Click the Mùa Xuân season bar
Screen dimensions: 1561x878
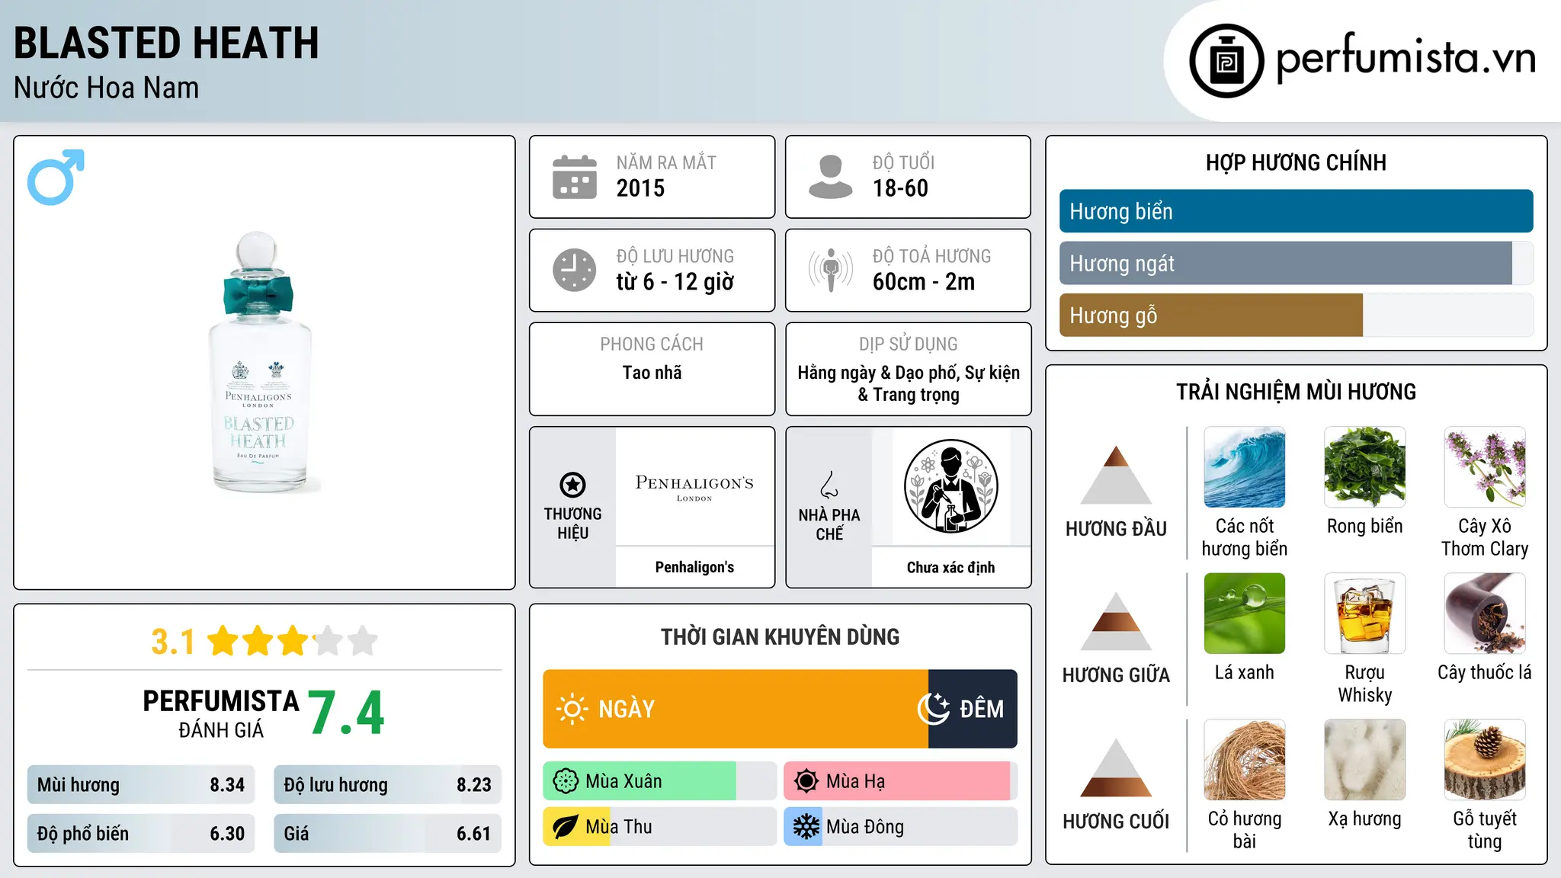pos(659,781)
